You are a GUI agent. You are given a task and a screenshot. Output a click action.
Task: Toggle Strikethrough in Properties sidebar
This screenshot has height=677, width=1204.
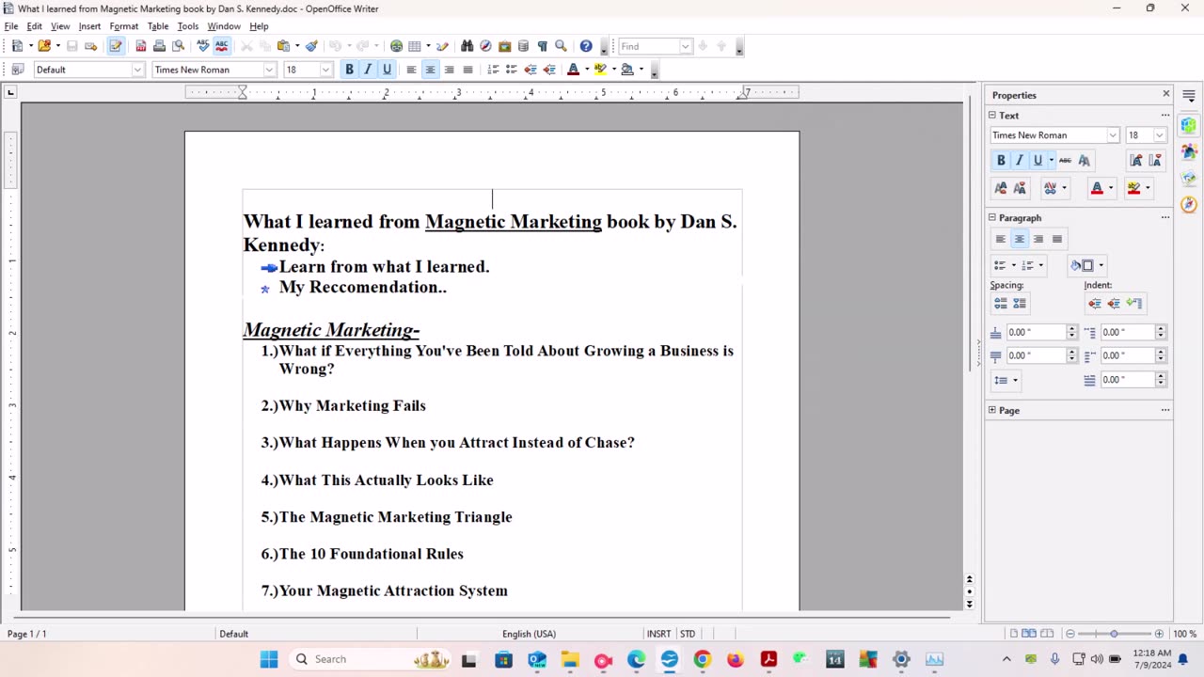[1065, 160]
